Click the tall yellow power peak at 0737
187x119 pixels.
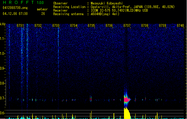(x=127, y=113)
